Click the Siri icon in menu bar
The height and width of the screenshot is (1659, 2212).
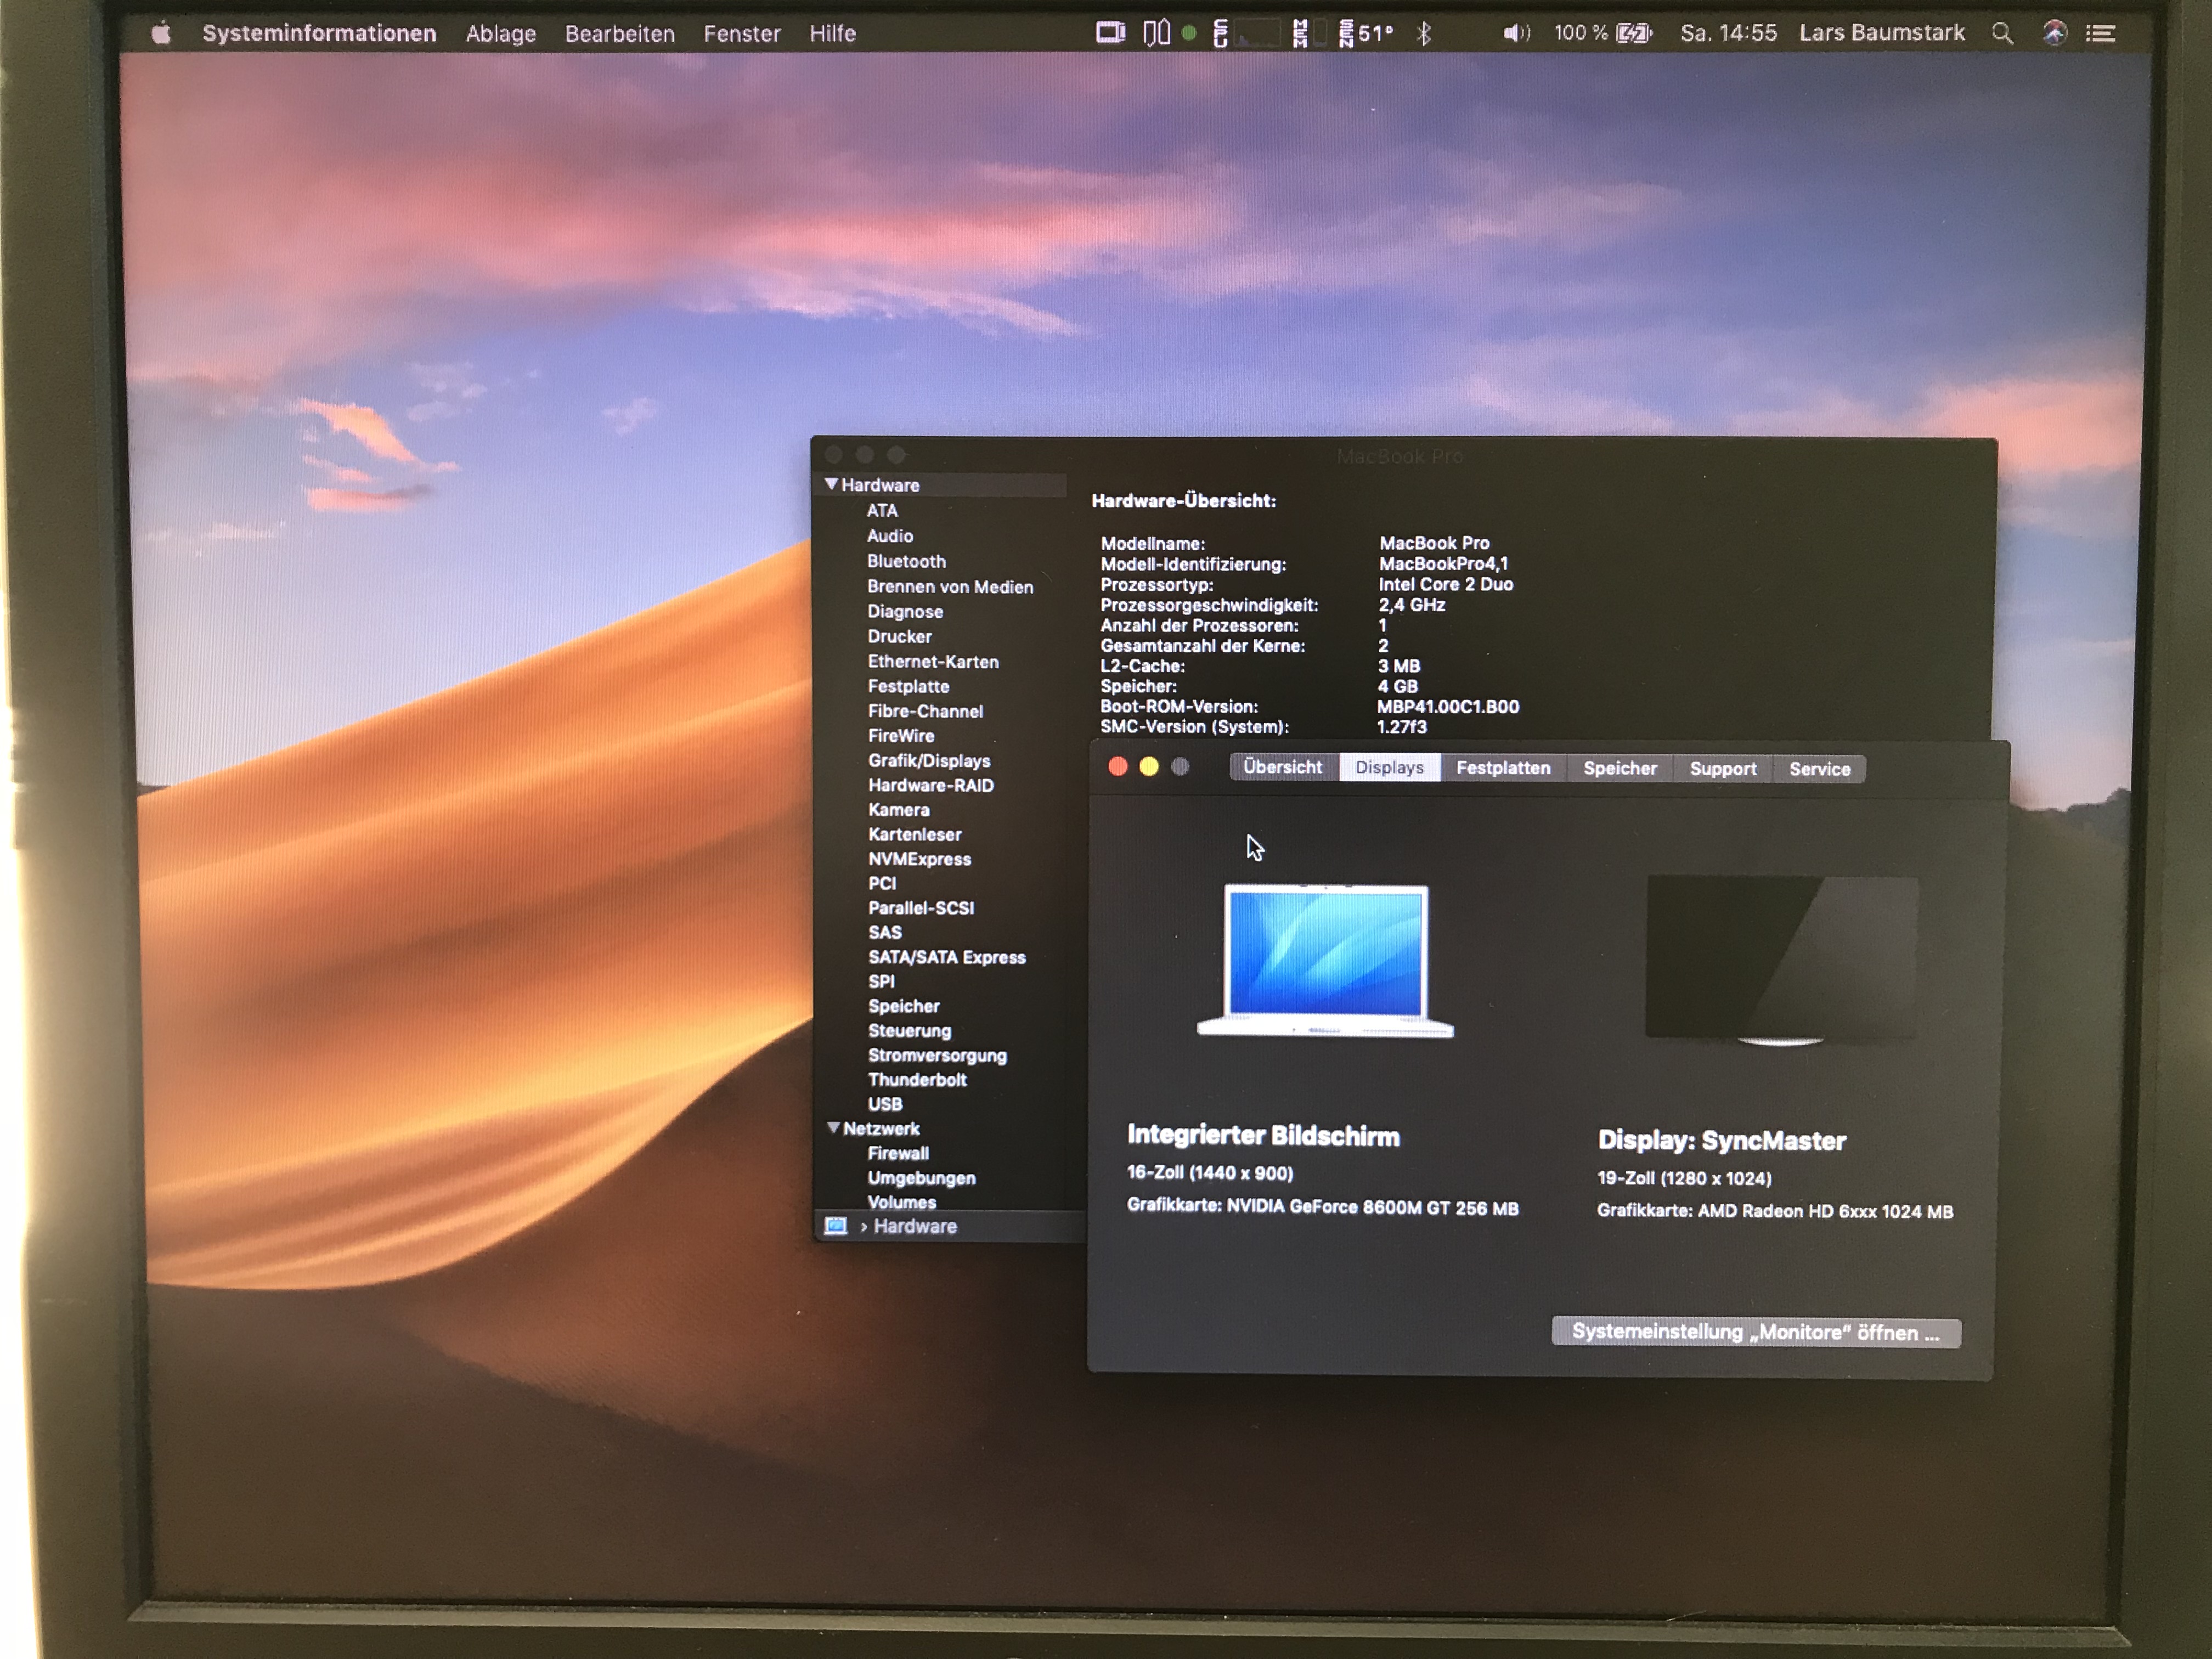[2054, 33]
